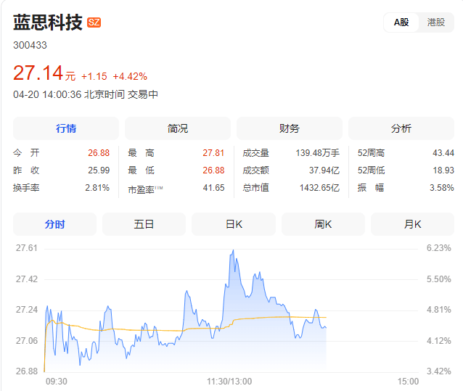Open the 财务 tab

(290, 128)
